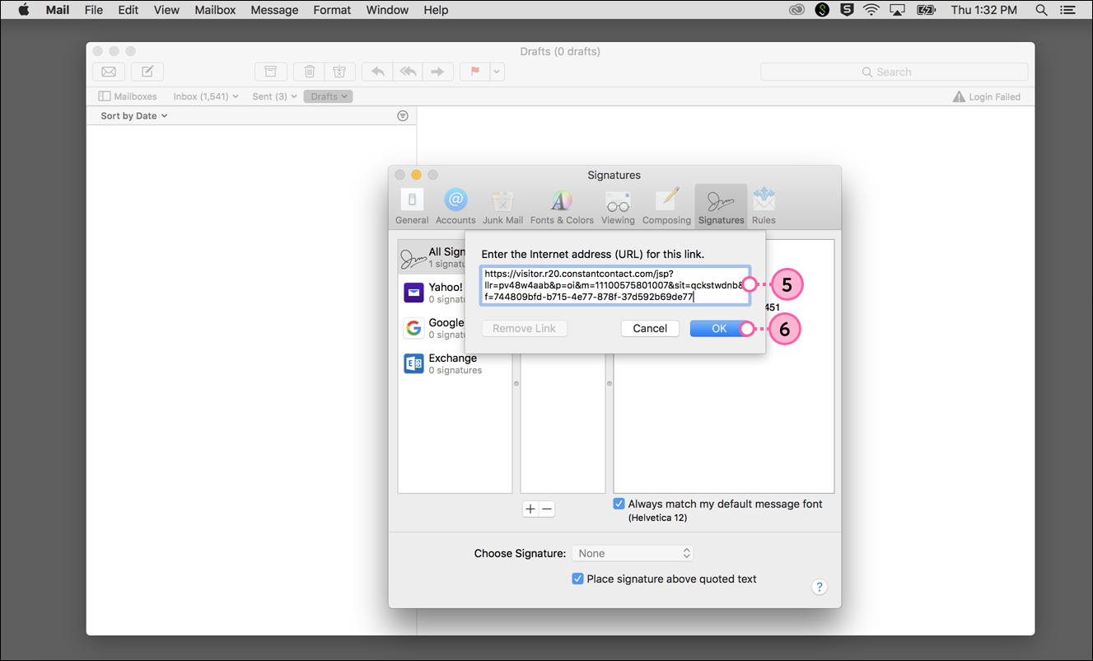
Task: Click the mail filter icon above list
Action: coord(403,116)
